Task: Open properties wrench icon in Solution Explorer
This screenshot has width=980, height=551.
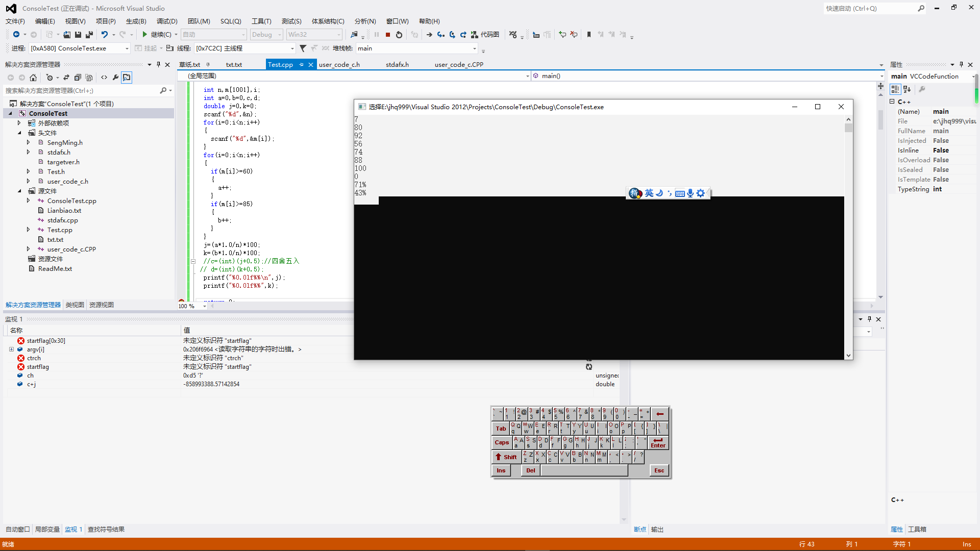Action: (x=115, y=78)
